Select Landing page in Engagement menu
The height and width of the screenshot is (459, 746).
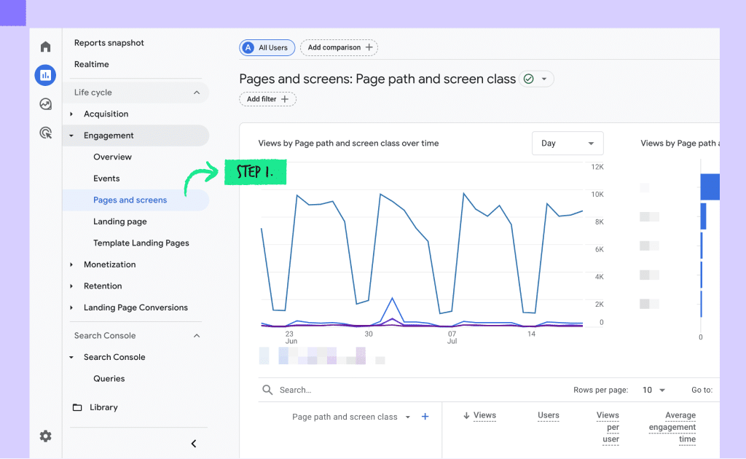120,221
